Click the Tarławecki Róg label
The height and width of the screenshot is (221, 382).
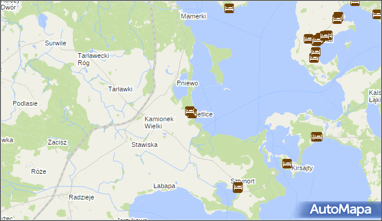click(93, 59)
